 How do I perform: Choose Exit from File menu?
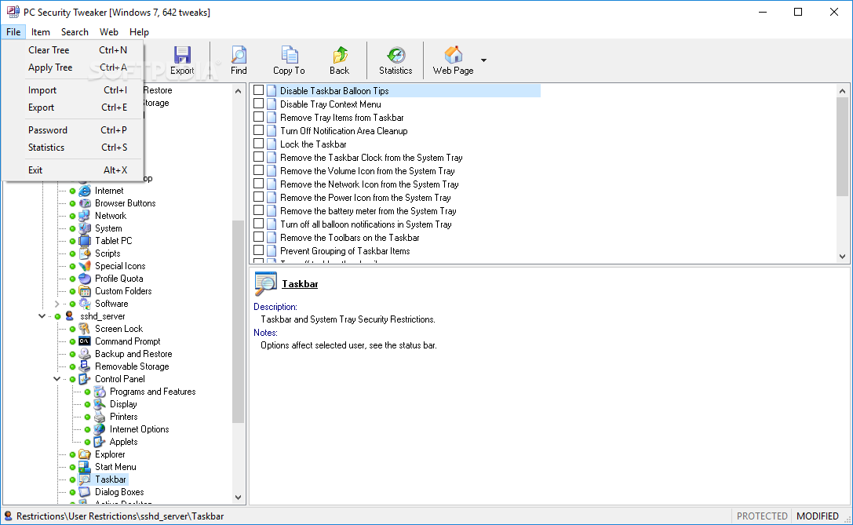pyautogui.click(x=72, y=170)
